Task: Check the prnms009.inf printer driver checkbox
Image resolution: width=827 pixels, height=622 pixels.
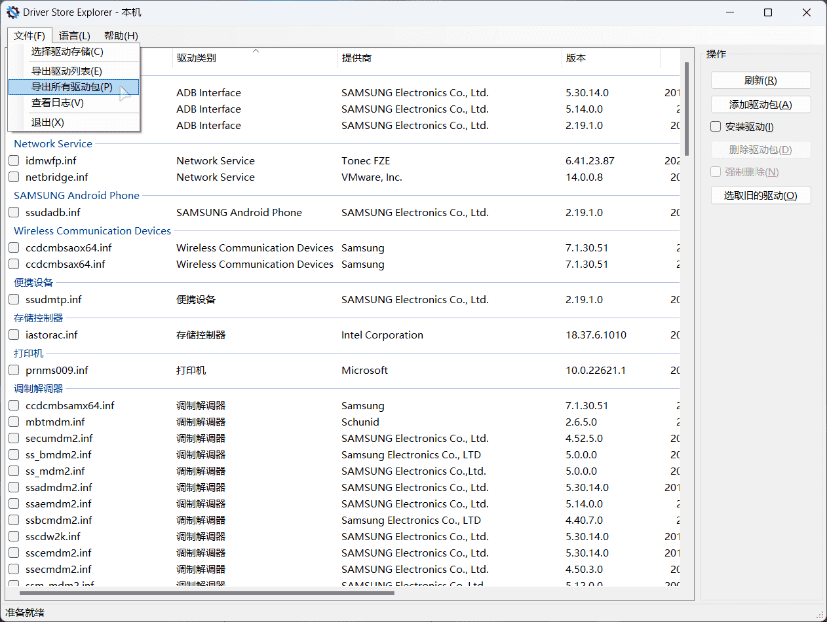Action: pos(14,370)
